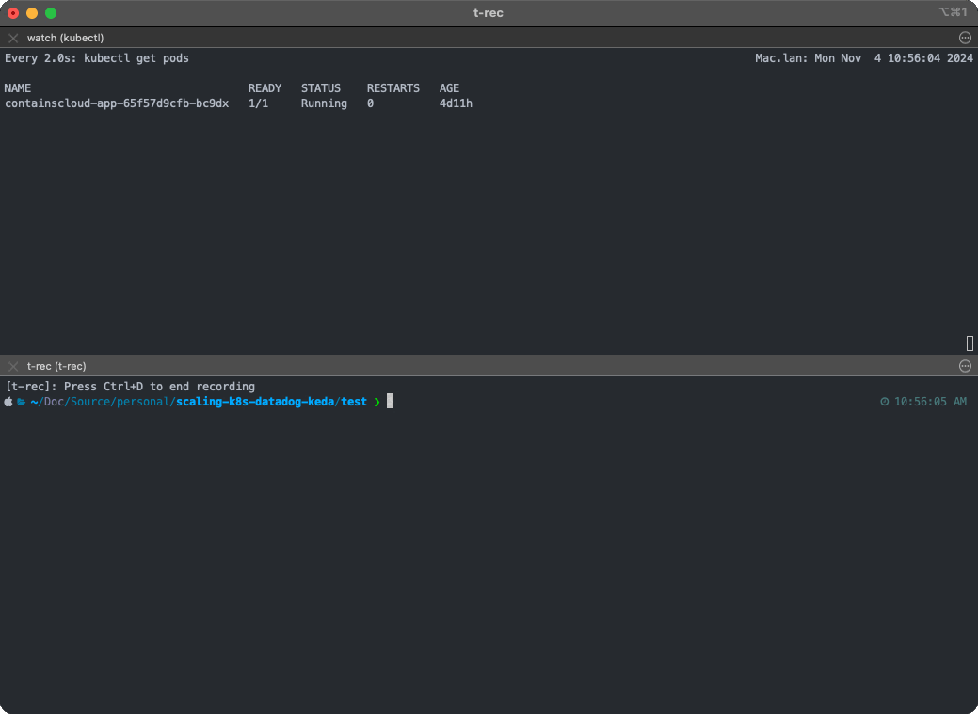Close the t-rec (t-rec) pane
Screen dimensions: 978x714
click(13, 366)
